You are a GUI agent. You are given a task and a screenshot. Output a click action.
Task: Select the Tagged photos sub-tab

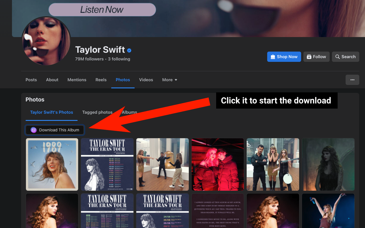[x=97, y=112]
